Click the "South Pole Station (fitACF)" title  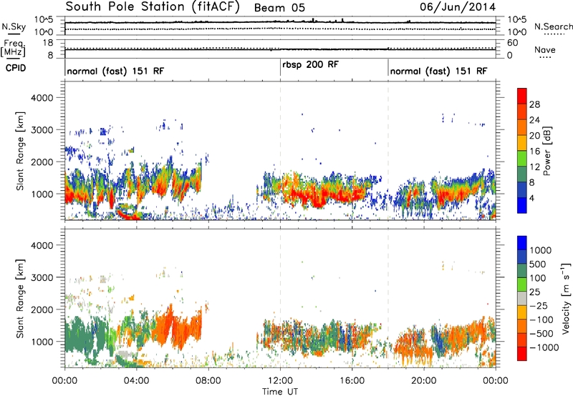coord(153,7)
